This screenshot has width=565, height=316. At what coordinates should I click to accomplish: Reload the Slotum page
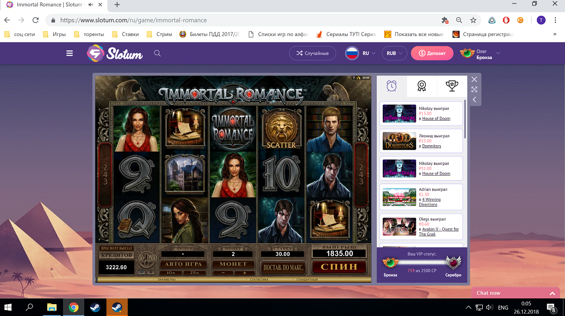pos(35,20)
